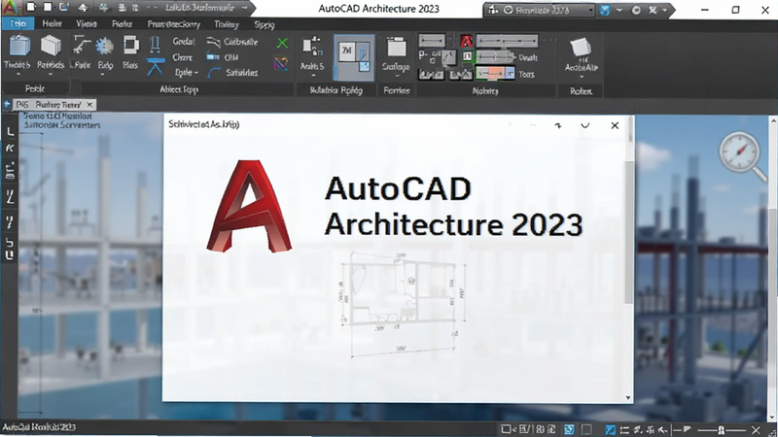Expand the arrow under the blue box tool
The image size is (778, 437).
click(18, 75)
